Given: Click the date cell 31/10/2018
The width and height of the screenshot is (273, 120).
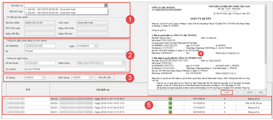Looking at the screenshot, I should (x=199, y=108).
